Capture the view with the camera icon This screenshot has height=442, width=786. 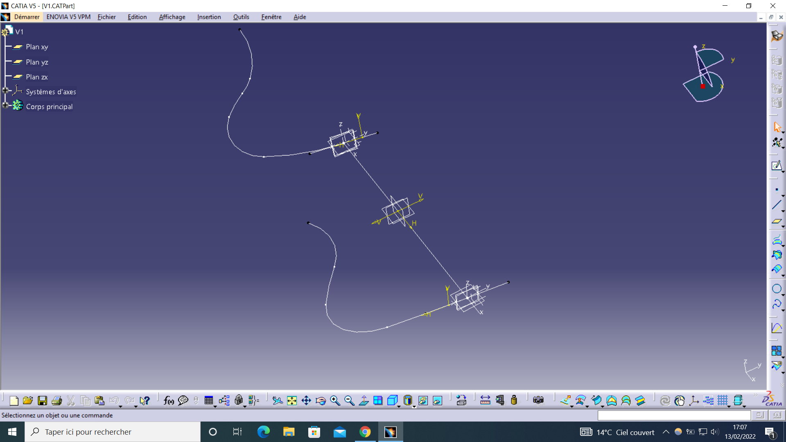click(538, 401)
